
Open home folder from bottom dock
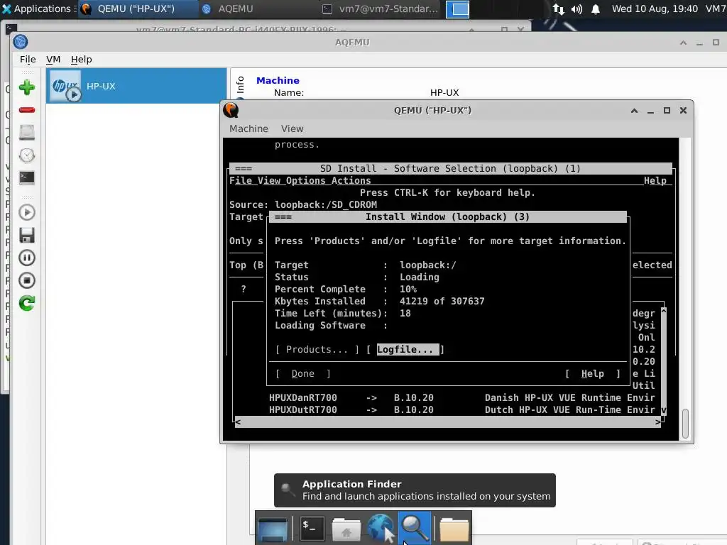point(346,528)
